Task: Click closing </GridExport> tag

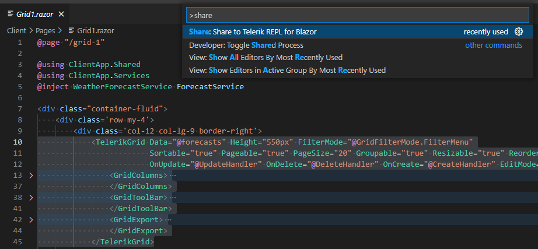Action: tap(139, 230)
